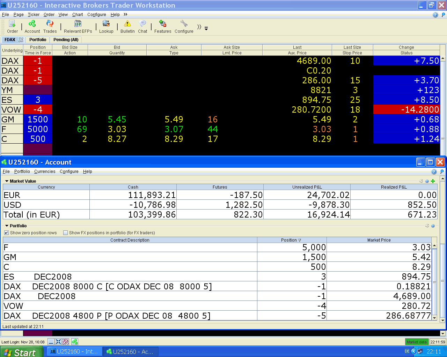Click the Configure wrench toolbar icon
Screen dimensions: 447x357
(x=184, y=26)
